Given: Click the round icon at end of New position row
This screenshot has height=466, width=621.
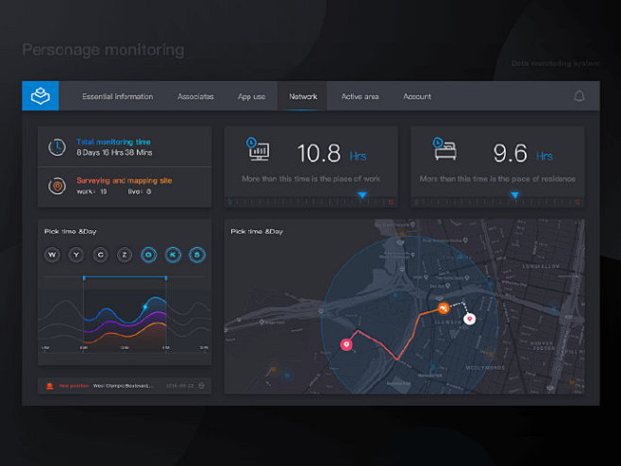Looking at the screenshot, I should [202, 386].
